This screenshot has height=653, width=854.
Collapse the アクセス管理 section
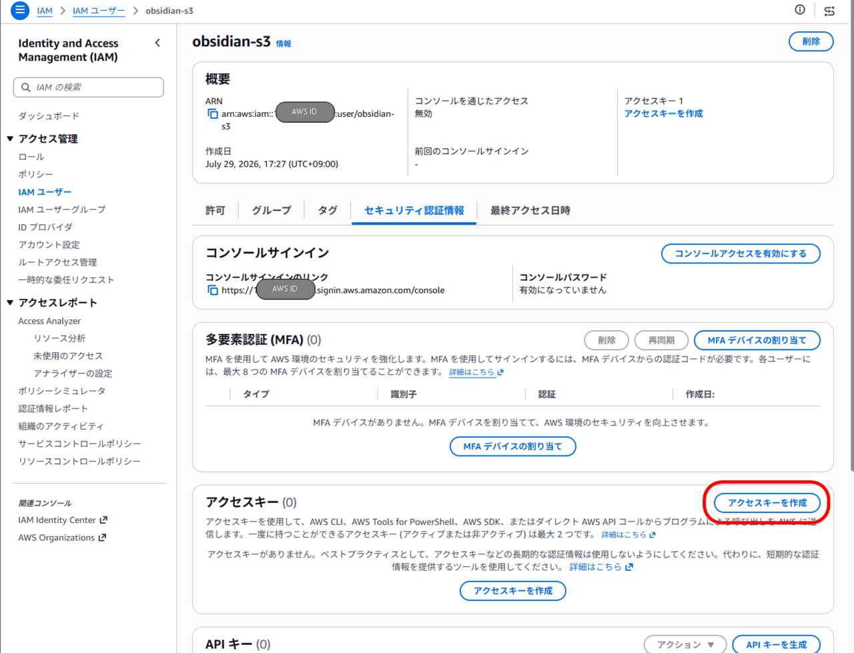pyautogui.click(x=10, y=139)
